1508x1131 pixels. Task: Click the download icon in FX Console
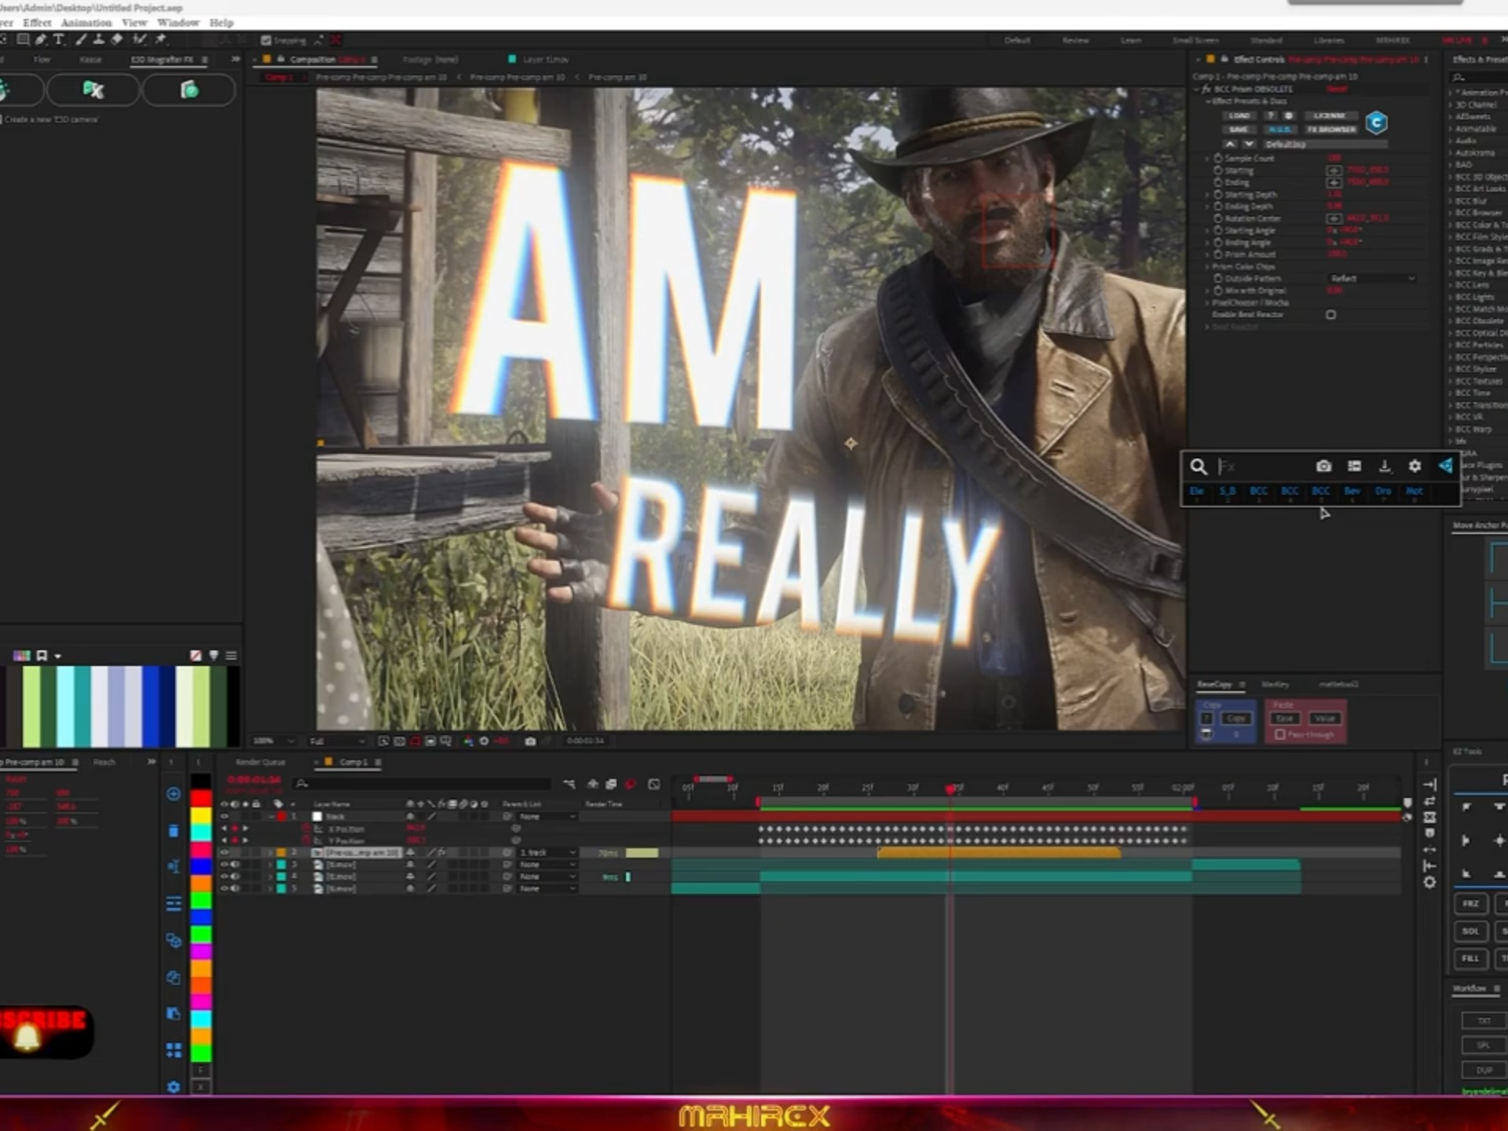pos(1385,466)
